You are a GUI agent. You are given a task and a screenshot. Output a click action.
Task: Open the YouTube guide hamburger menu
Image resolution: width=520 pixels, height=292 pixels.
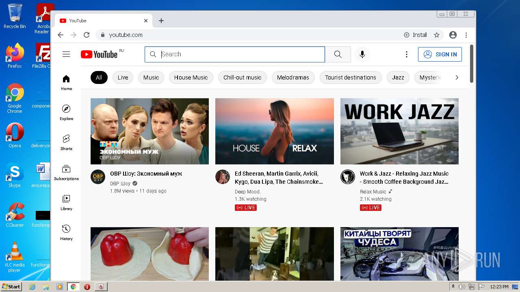[x=66, y=54]
